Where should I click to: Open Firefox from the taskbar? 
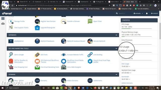click(95, 88)
